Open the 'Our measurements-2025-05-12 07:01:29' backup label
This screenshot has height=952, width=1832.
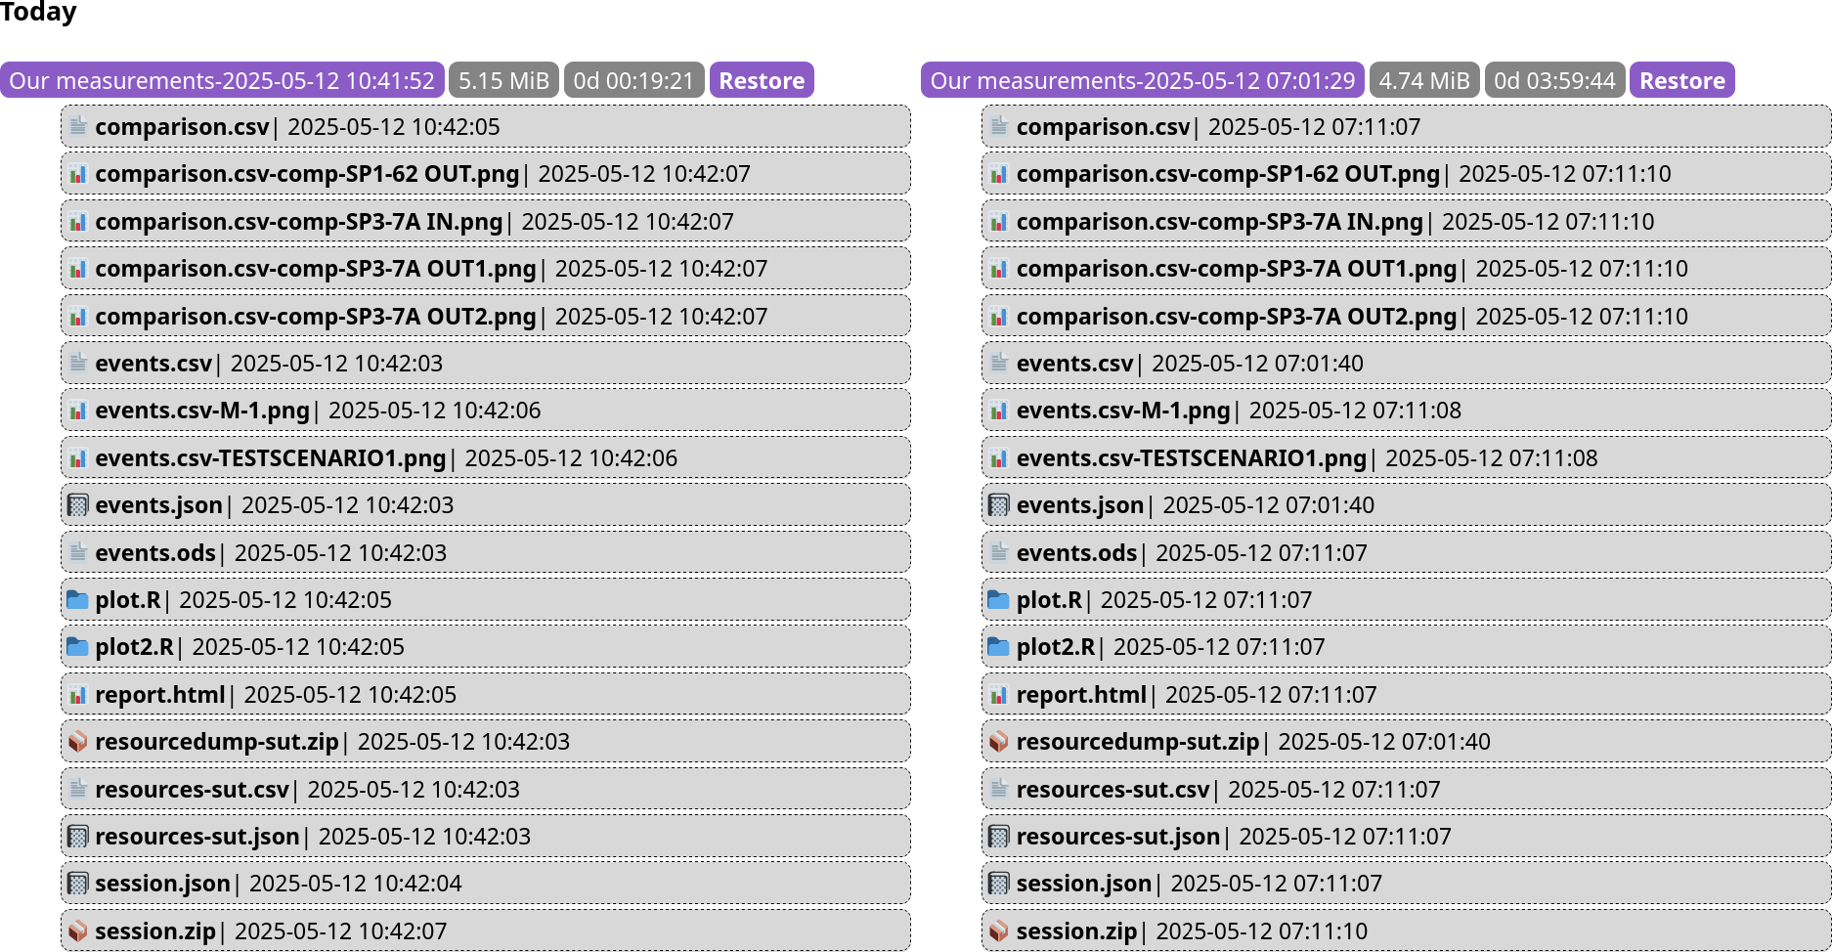tap(1142, 80)
